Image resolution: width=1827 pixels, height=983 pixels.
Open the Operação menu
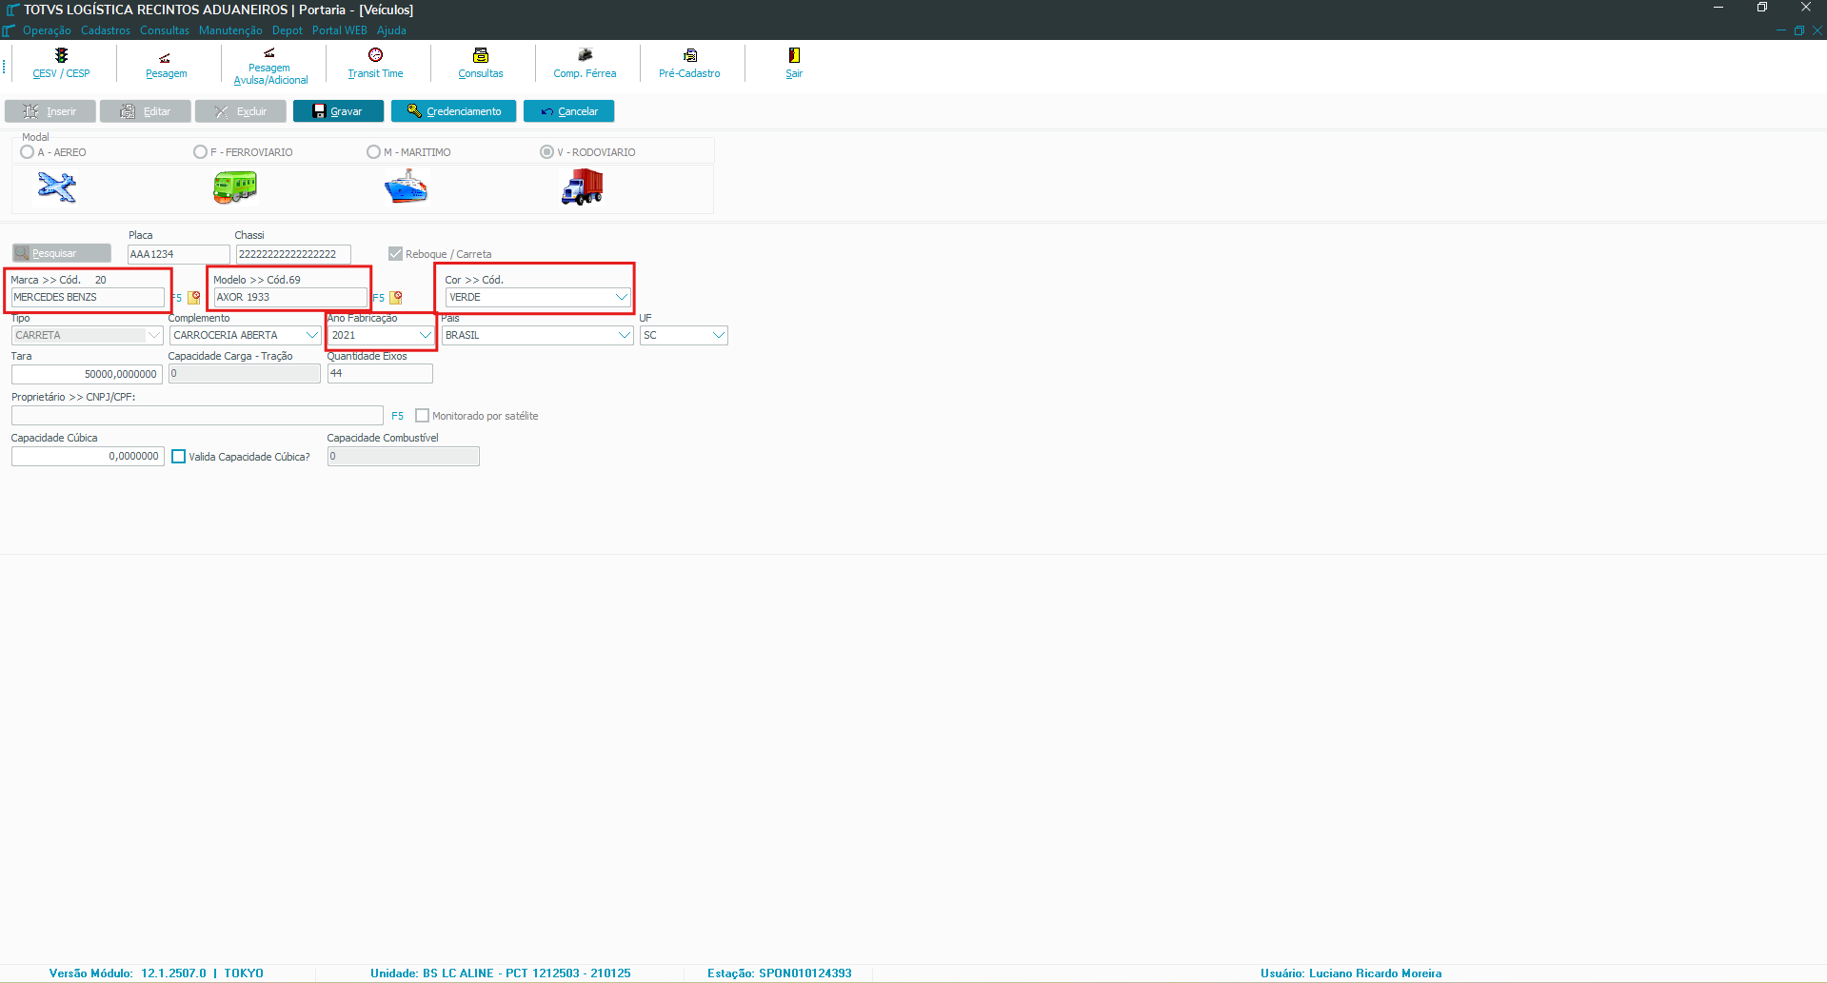coord(47,30)
